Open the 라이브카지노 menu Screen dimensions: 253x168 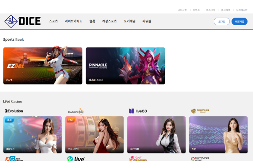click(x=73, y=21)
